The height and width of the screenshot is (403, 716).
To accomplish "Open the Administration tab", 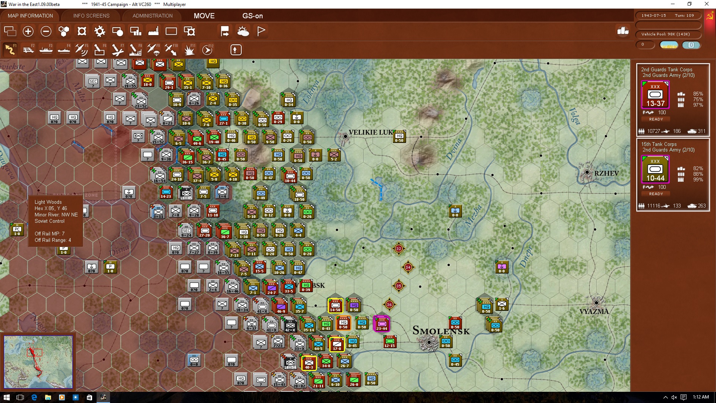I will (153, 16).
